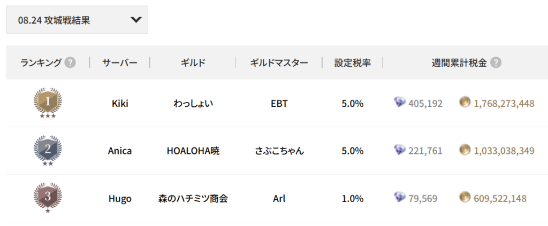Select guild name HOALOHA暁
The width and height of the screenshot is (548, 226).
pos(193,151)
